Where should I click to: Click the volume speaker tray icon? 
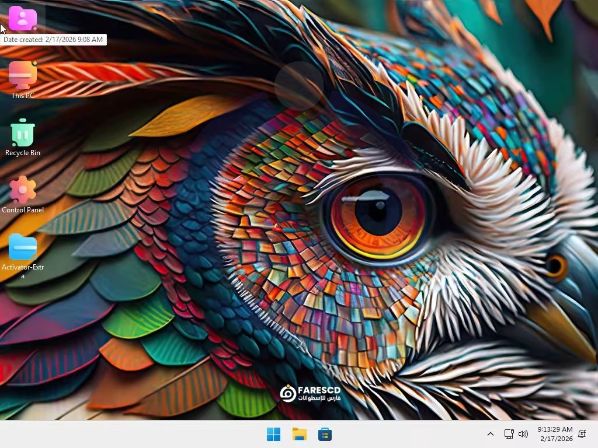click(x=523, y=434)
